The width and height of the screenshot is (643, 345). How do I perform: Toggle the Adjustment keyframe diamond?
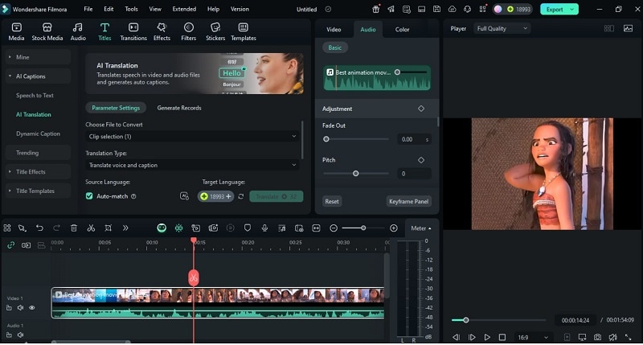coord(421,109)
